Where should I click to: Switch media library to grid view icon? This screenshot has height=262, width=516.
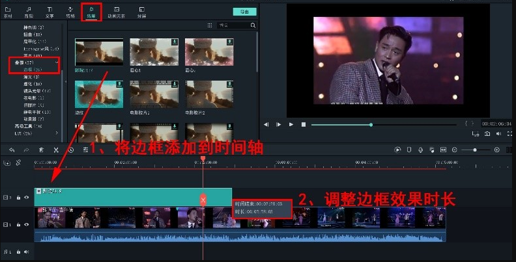click(x=209, y=25)
